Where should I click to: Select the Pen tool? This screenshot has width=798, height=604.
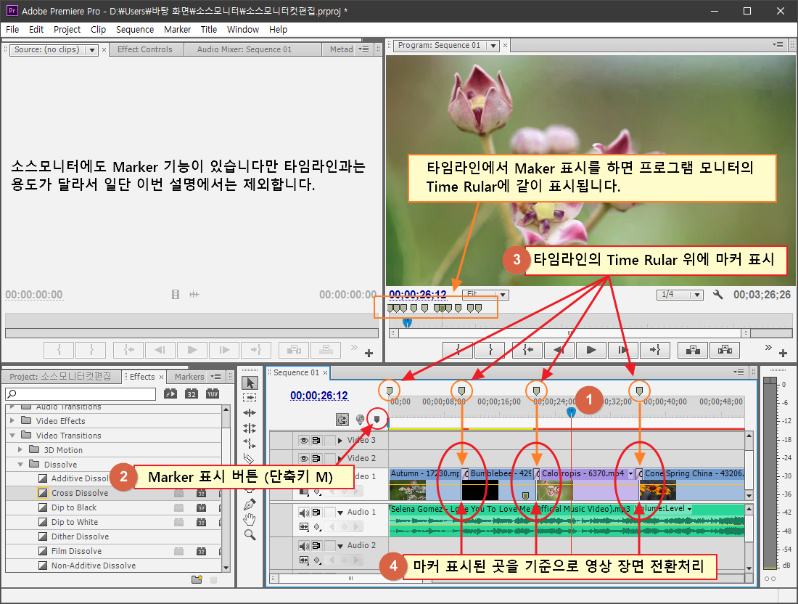(x=250, y=505)
